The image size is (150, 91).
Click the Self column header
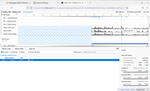click(21, 58)
